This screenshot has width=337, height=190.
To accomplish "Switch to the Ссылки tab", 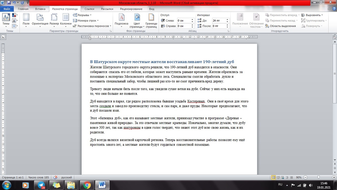I will click(x=90, y=9).
